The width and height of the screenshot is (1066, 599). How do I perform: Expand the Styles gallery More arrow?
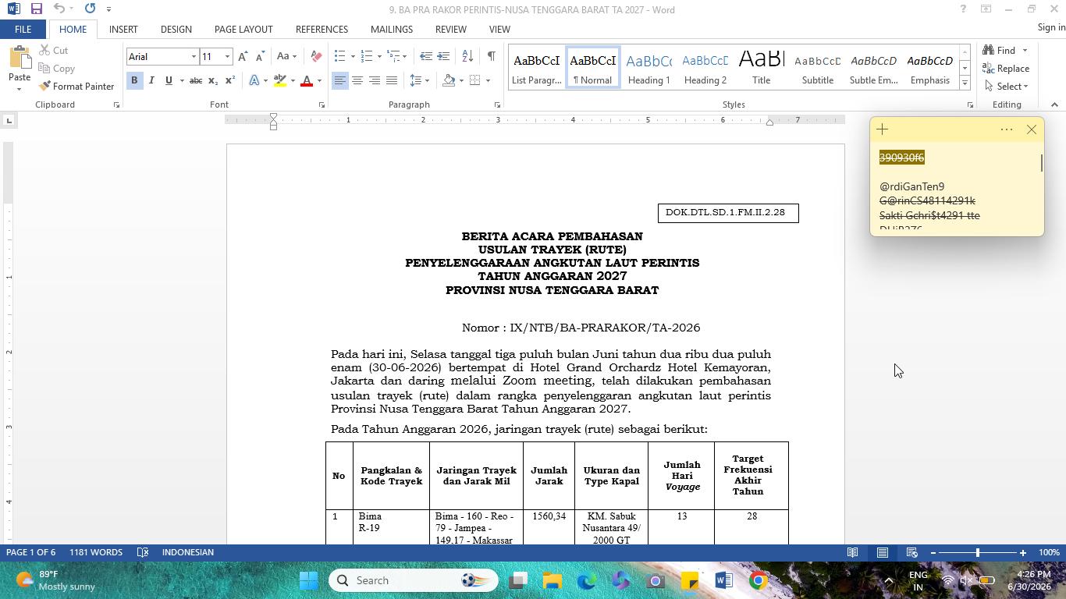pos(965,83)
